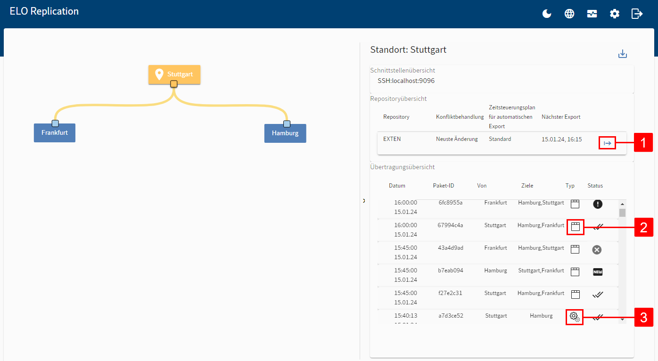The width and height of the screenshot is (658, 361).
Task: Click the download icon beside Standort: Stuttgart
Action: [623, 54]
